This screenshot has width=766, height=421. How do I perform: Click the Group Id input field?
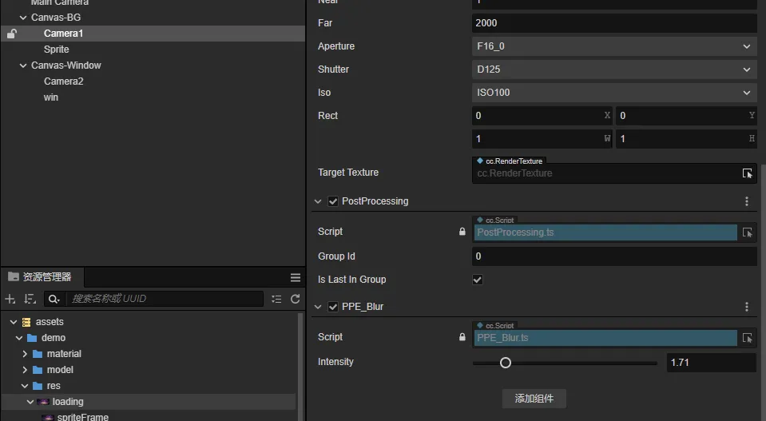point(614,256)
